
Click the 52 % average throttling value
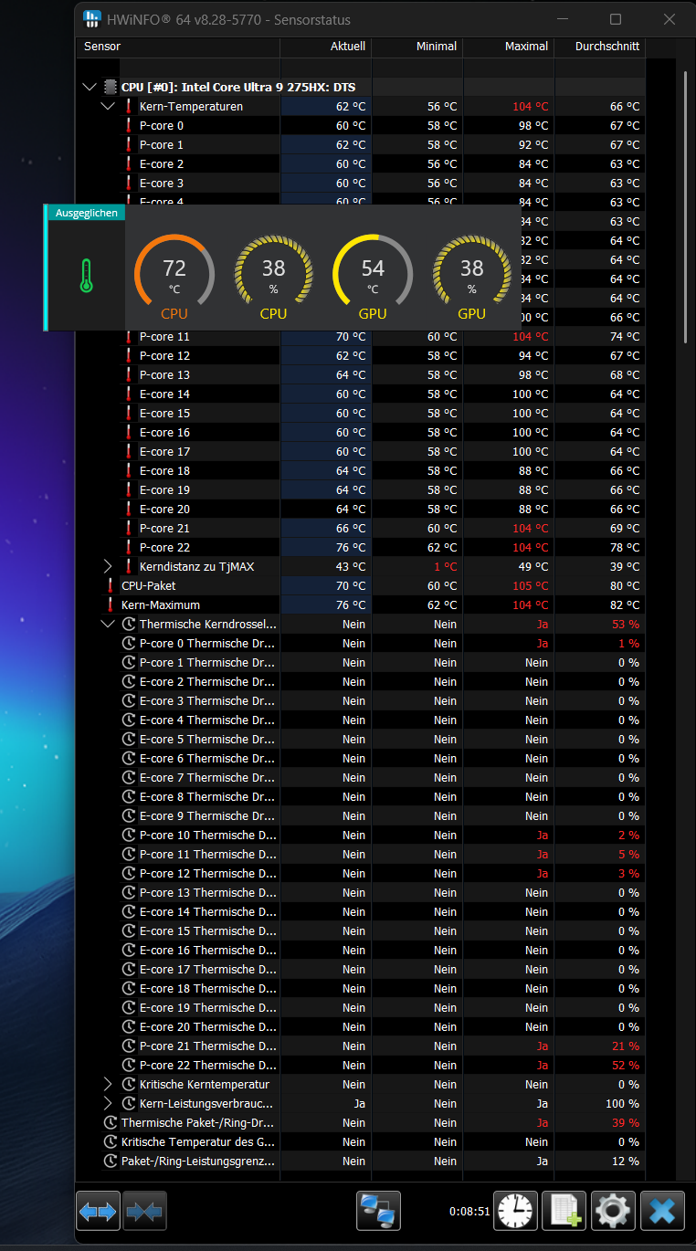point(626,1066)
